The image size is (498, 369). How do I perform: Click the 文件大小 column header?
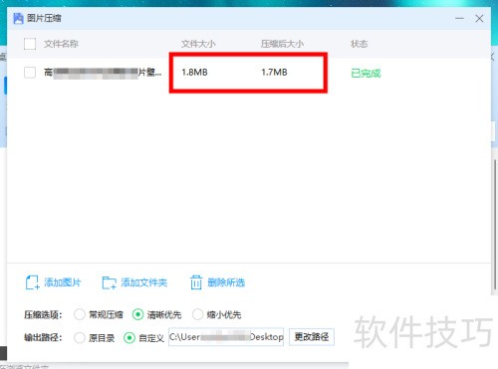[198, 44]
